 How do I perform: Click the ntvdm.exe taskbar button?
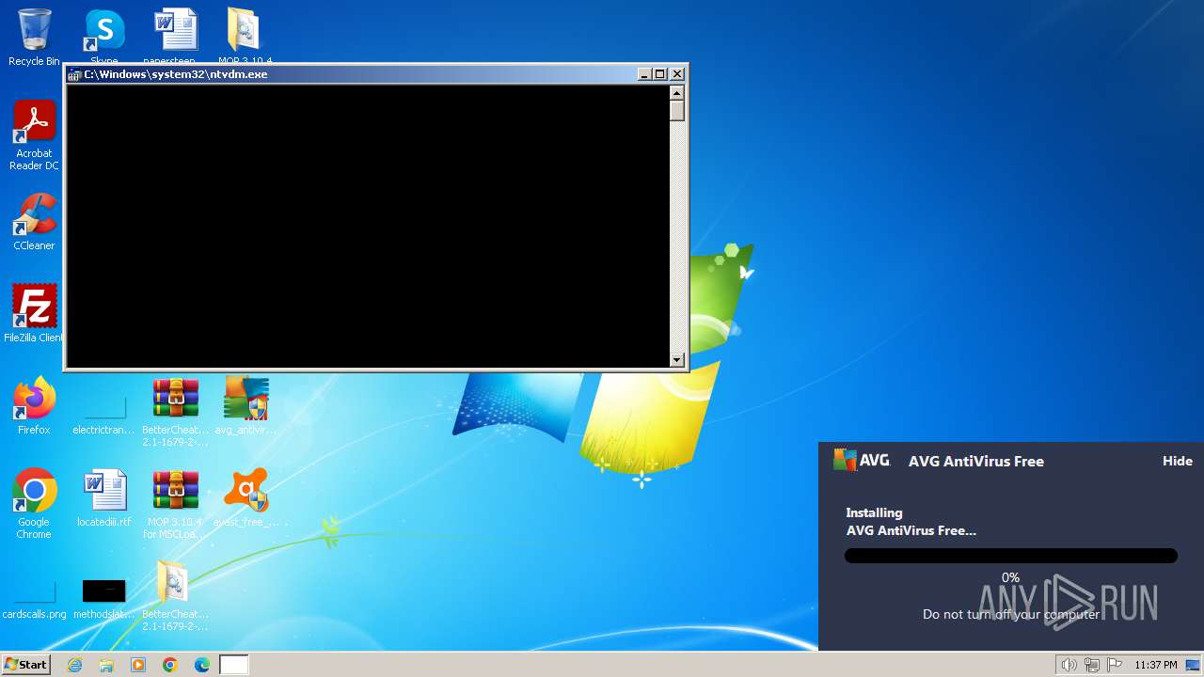click(x=234, y=665)
